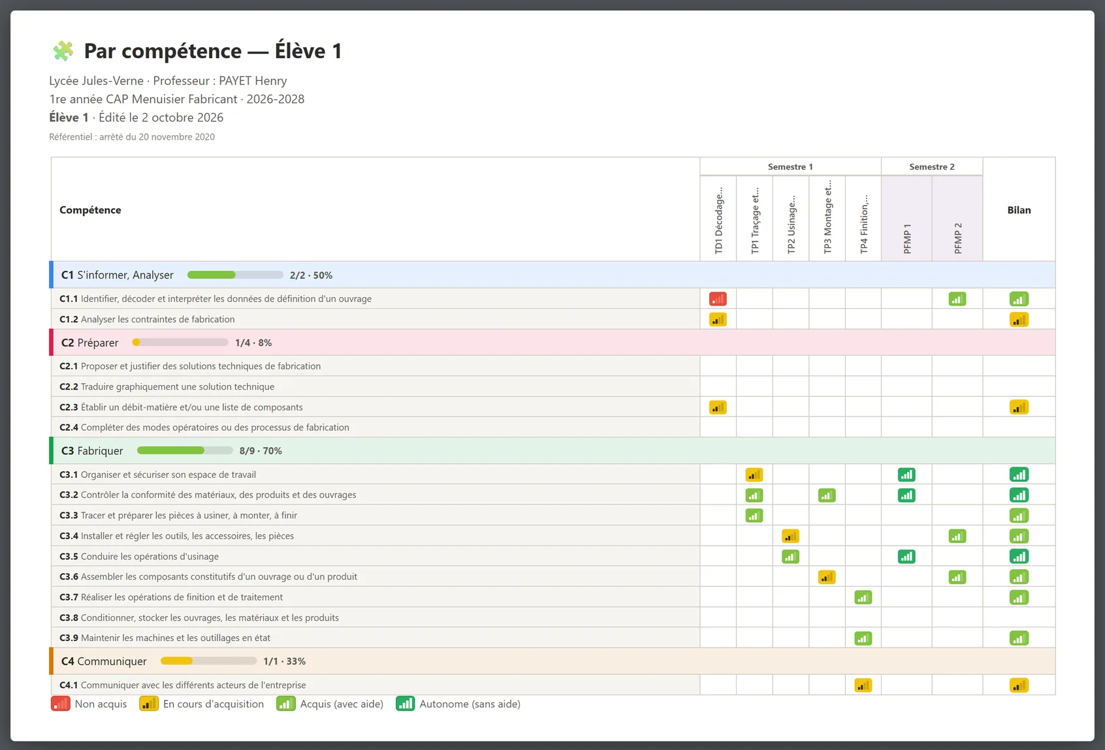1105x750 pixels.
Task: Click the Bilan icon in the C1.2 row
Action: click(1019, 320)
